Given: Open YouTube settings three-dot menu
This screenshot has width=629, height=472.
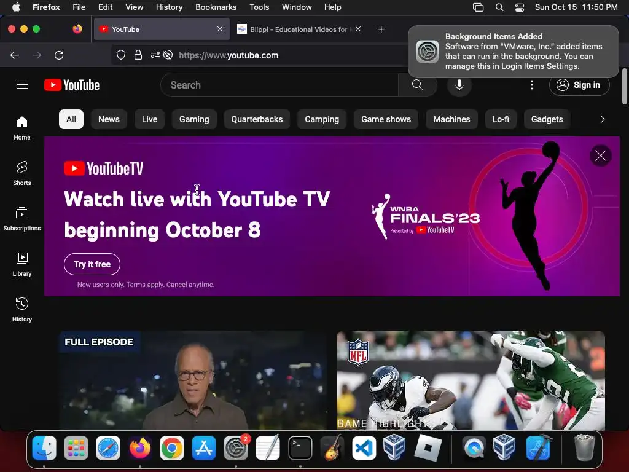Looking at the screenshot, I should coord(532,85).
